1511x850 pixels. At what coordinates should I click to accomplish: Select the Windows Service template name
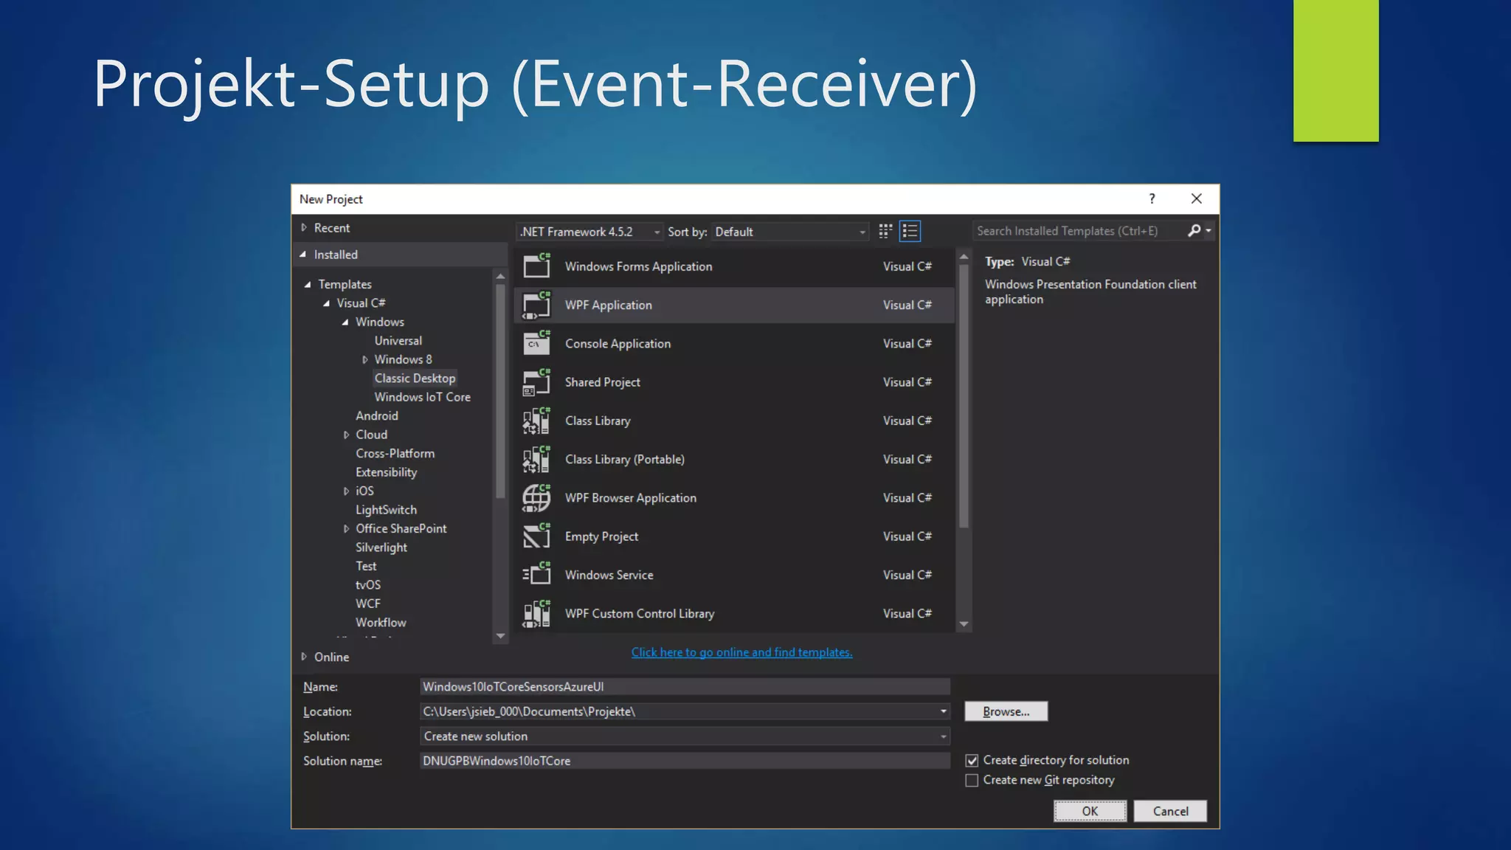point(609,575)
